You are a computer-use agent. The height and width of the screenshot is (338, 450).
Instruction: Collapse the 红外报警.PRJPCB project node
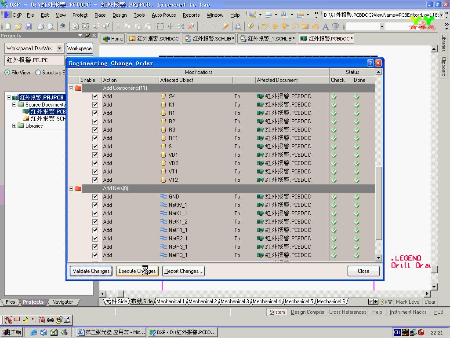[9, 97]
